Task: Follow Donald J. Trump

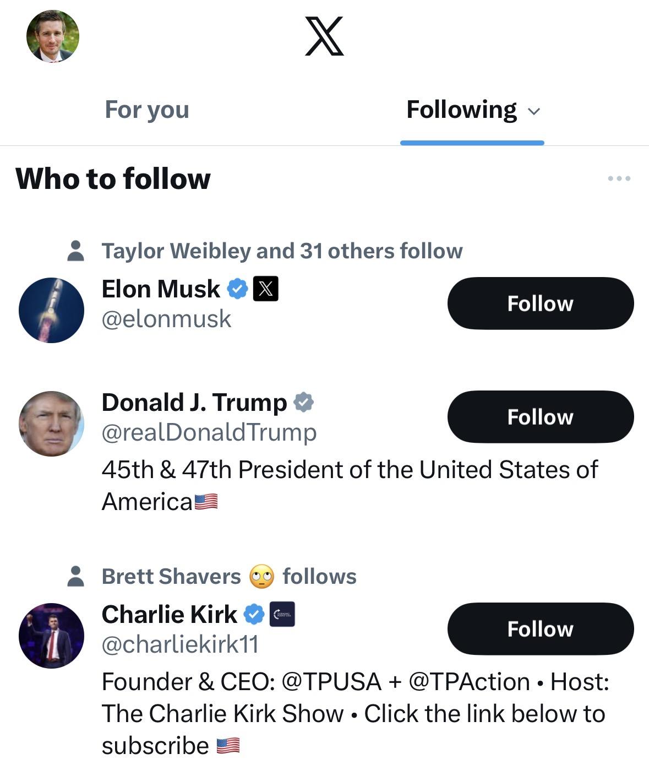Action: pos(540,417)
